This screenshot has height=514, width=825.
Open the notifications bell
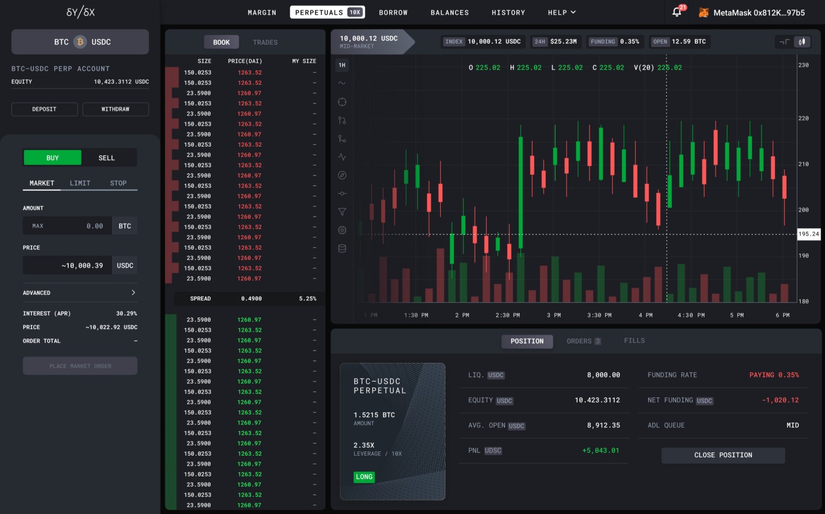[677, 12]
